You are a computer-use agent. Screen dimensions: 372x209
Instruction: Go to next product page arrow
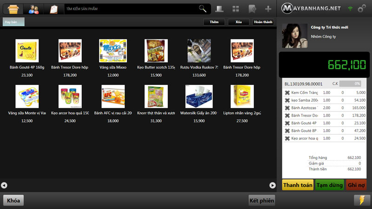(272, 185)
